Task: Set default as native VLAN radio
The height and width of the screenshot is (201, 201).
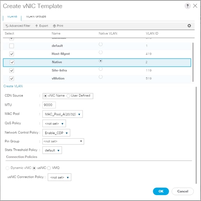Action: (x=100, y=44)
